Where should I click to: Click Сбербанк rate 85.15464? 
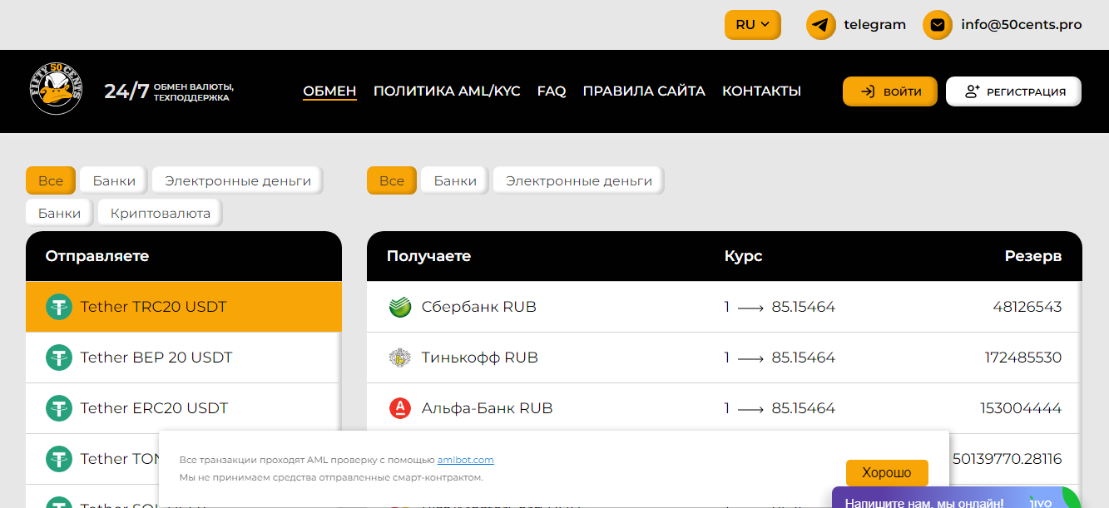[x=803, y=307]
